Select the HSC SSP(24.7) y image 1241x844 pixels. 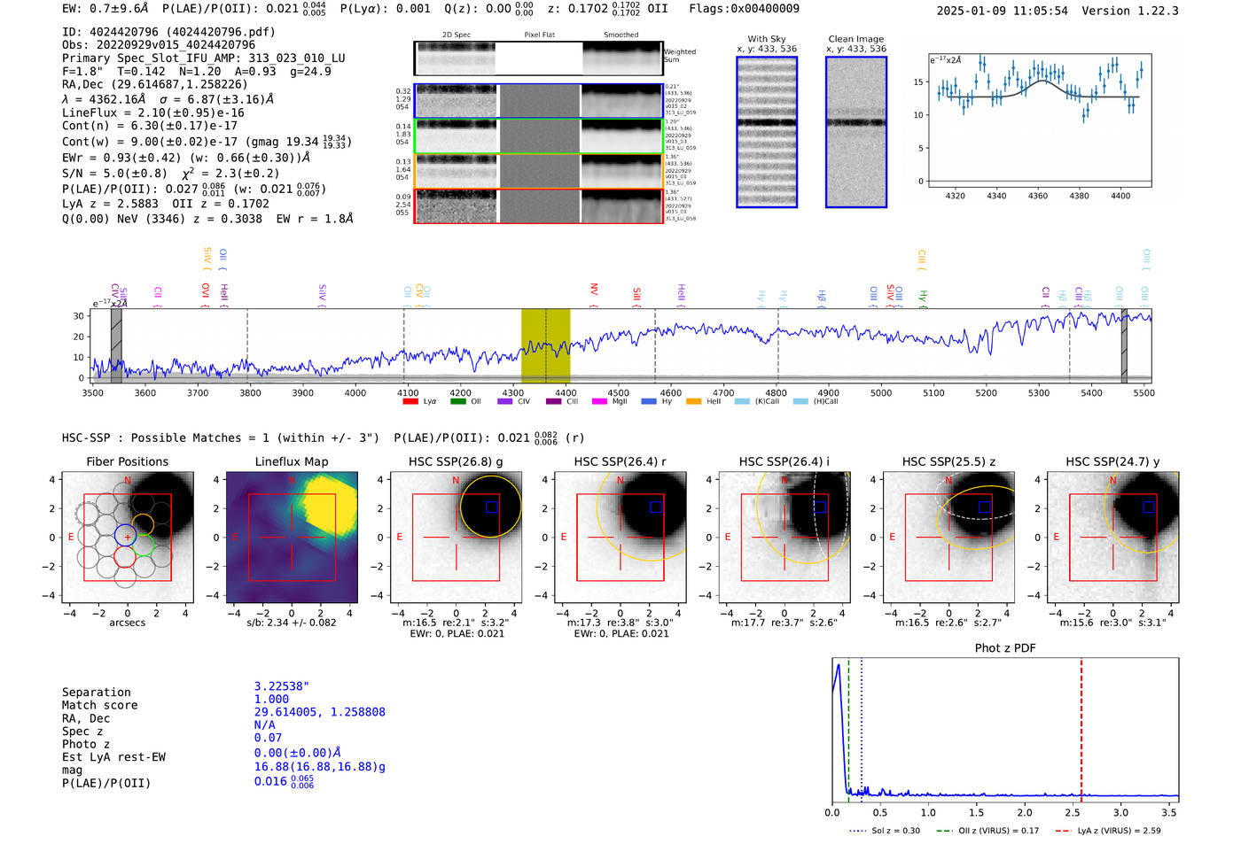(1113, 537)
